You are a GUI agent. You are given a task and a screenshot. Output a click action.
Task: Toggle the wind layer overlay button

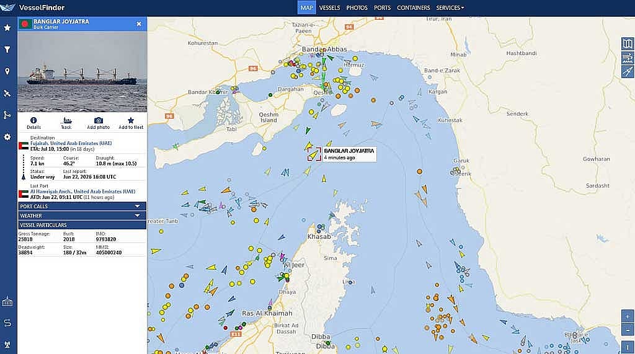628,58
